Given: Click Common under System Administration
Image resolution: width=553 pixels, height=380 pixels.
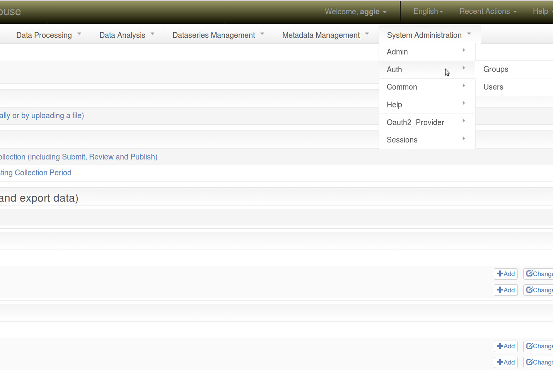Looking at the screenshot, I should [402, 87].
